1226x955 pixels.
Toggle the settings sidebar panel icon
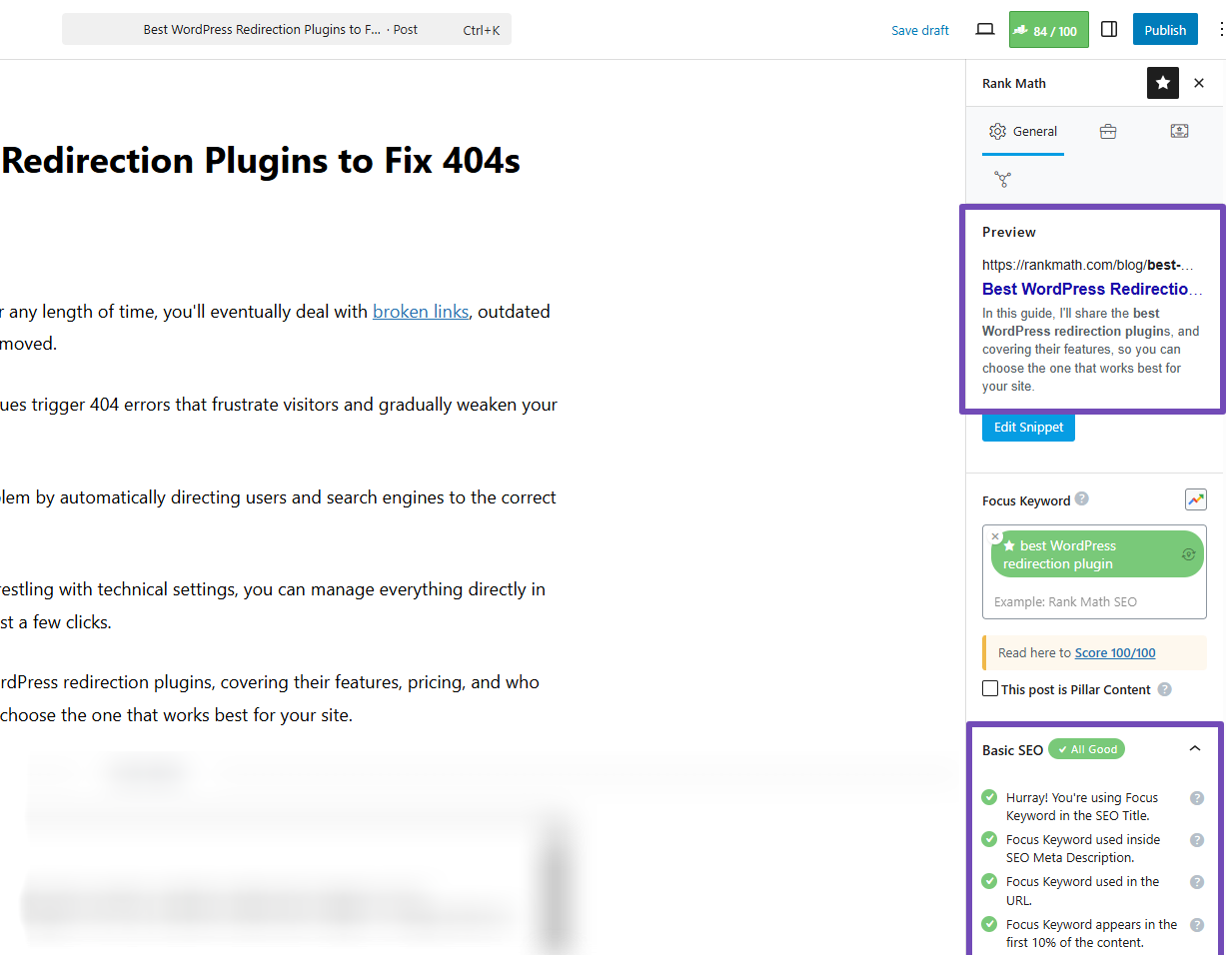[1109, 30]
